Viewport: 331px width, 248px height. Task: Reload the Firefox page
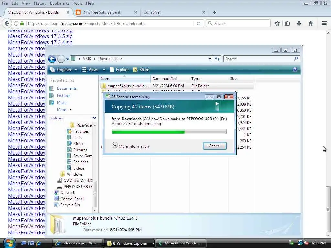pyautogui.click(x=198, y=23)
